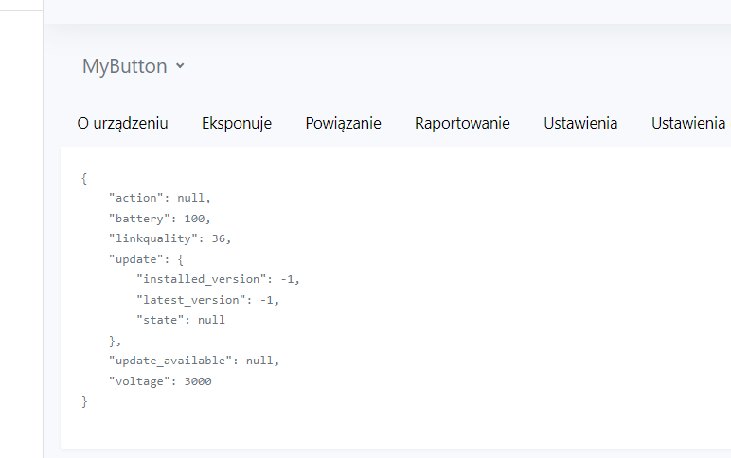Open the cut-off second Ustawienia tab
The image size is (731, 458).
coord(689,123)
